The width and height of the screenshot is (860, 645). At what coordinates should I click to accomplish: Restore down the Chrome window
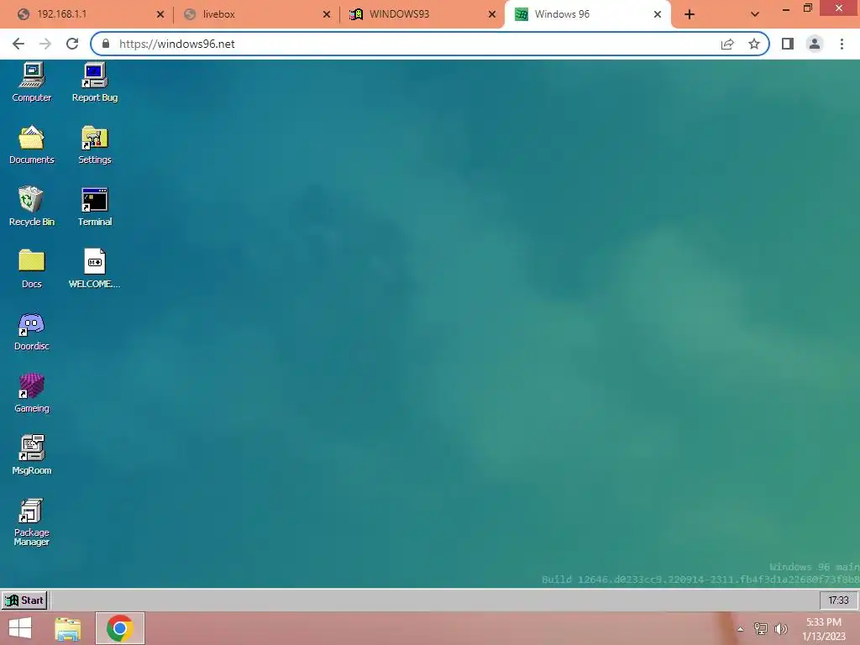click(808, 8)
